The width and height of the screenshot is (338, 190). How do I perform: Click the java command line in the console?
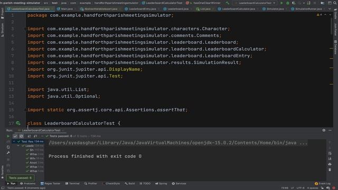[178, 143]
